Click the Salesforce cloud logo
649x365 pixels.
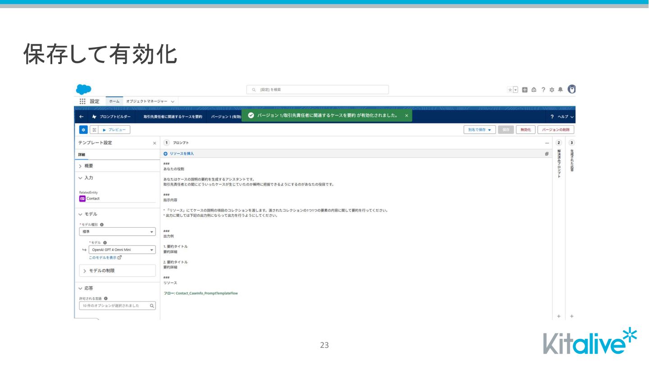(x=83, y=89)
